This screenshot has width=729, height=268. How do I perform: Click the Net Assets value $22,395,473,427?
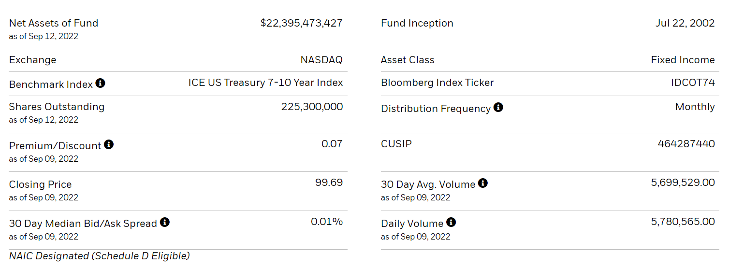[301, 23]
